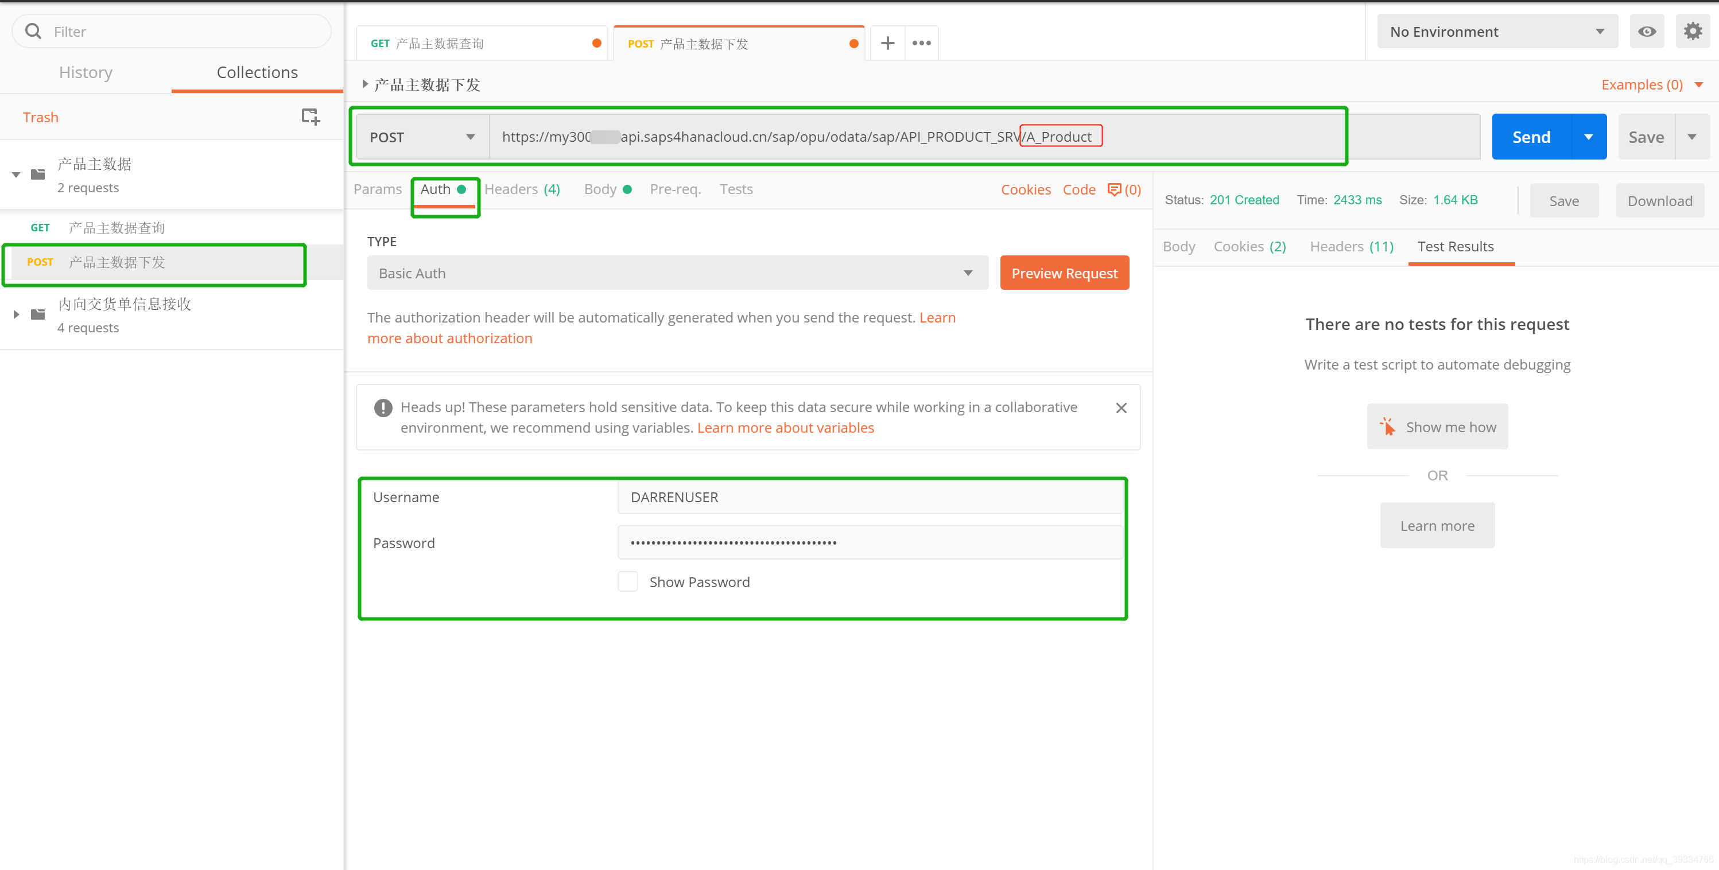
Task: Click the request URL field
Action: [x=984, y=137]
